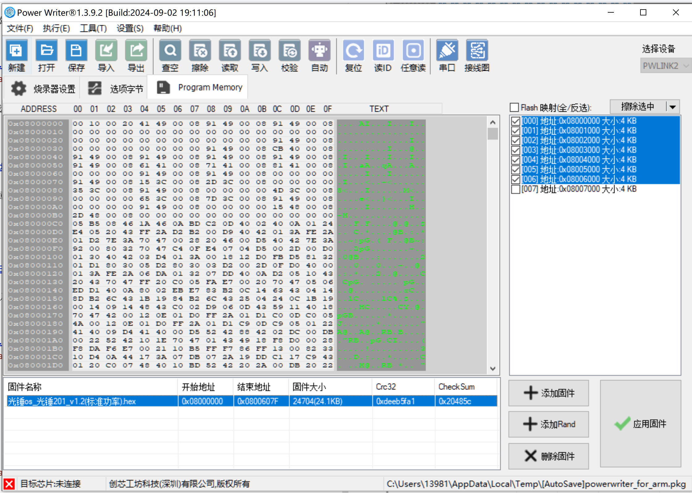The image size is (692, 493).
Task: Uncheck sector [003] at 0x08003000
Action: click(515, 150)
